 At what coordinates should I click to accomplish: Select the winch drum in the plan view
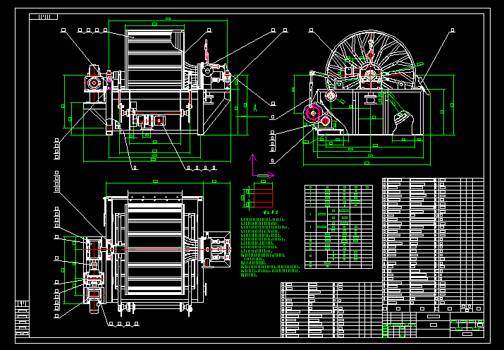154,249
